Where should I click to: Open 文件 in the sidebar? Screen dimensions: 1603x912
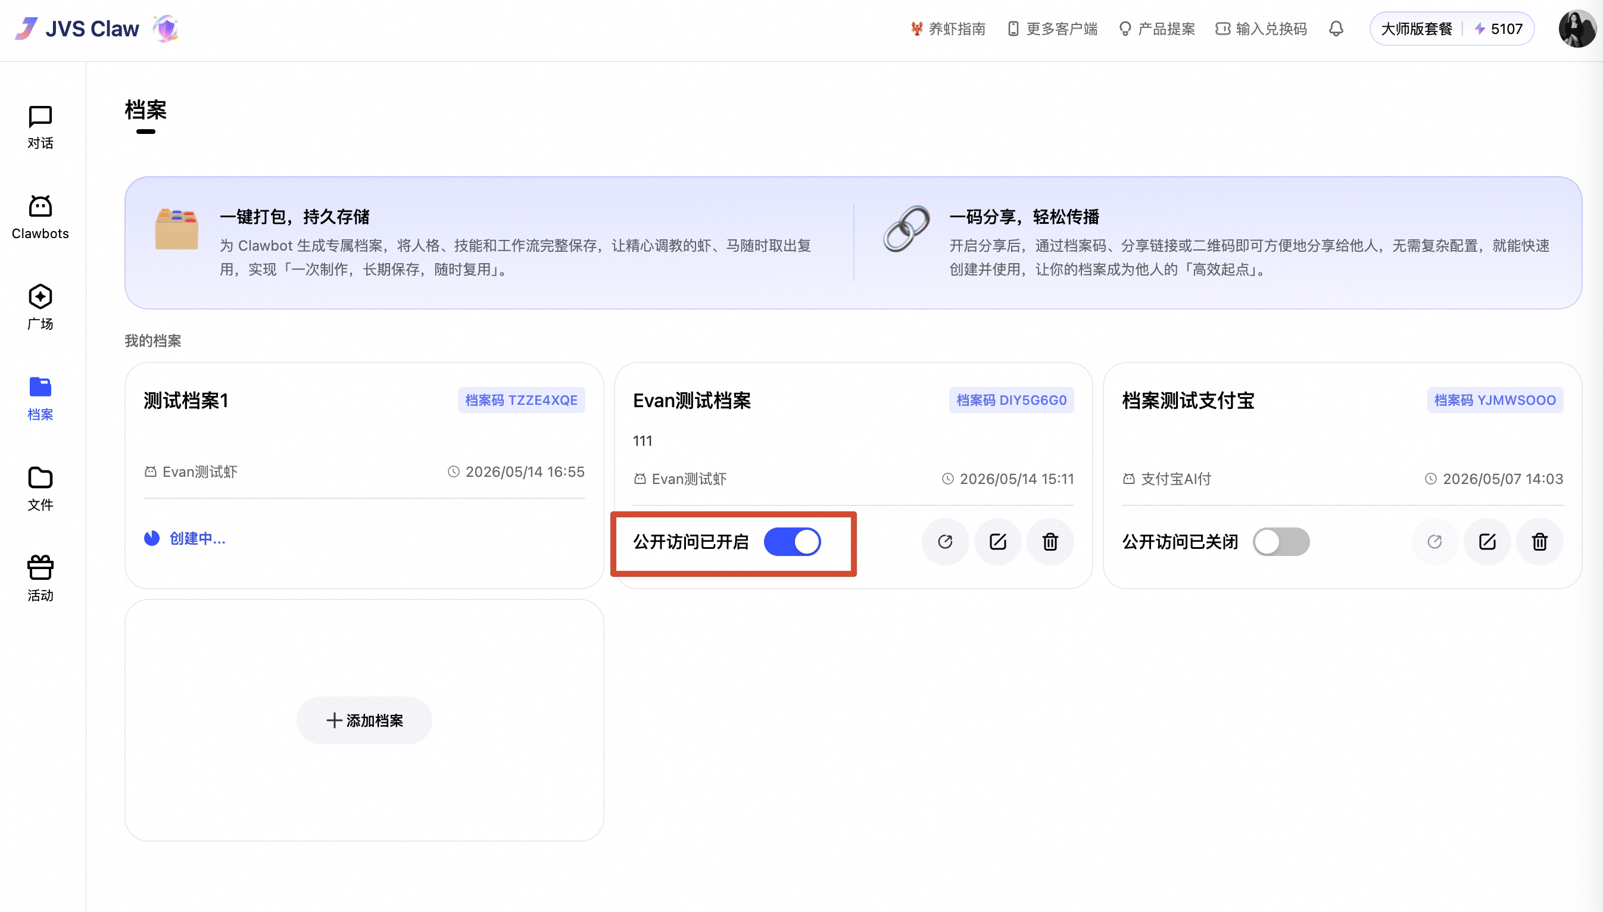point(40,489)
